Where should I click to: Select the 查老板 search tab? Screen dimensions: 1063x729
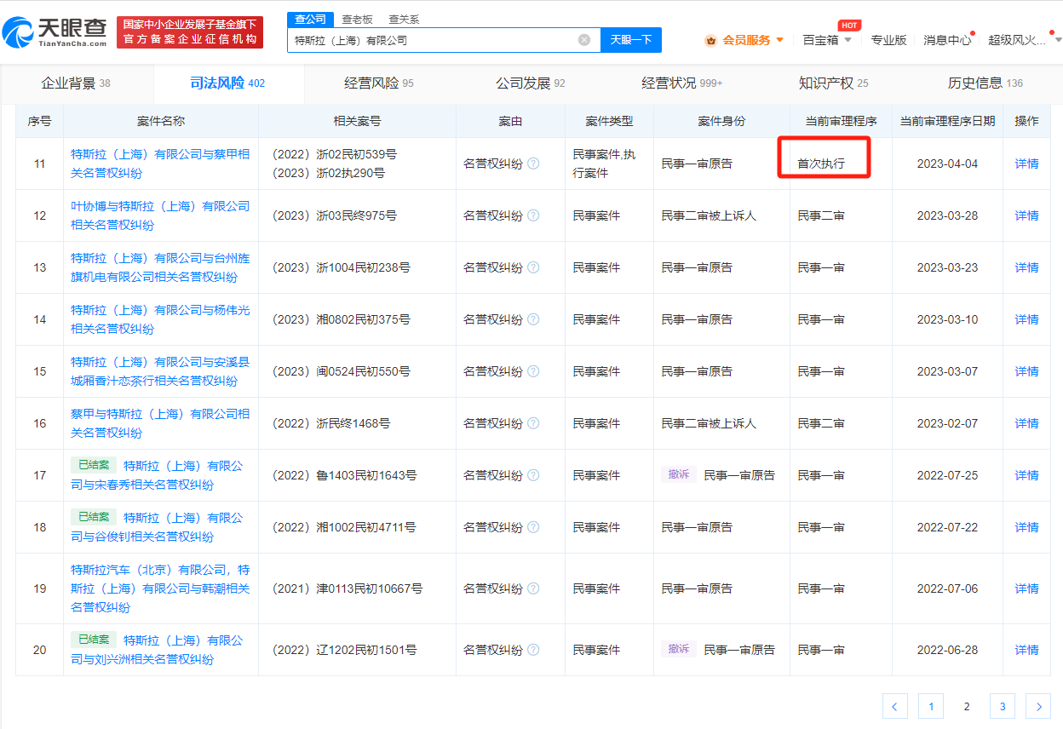click(x=357, y=19)
